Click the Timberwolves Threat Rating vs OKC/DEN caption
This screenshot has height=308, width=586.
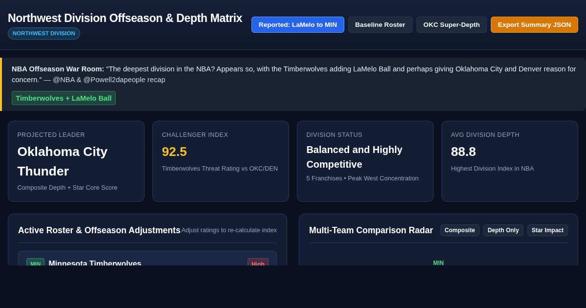(220, 168)
